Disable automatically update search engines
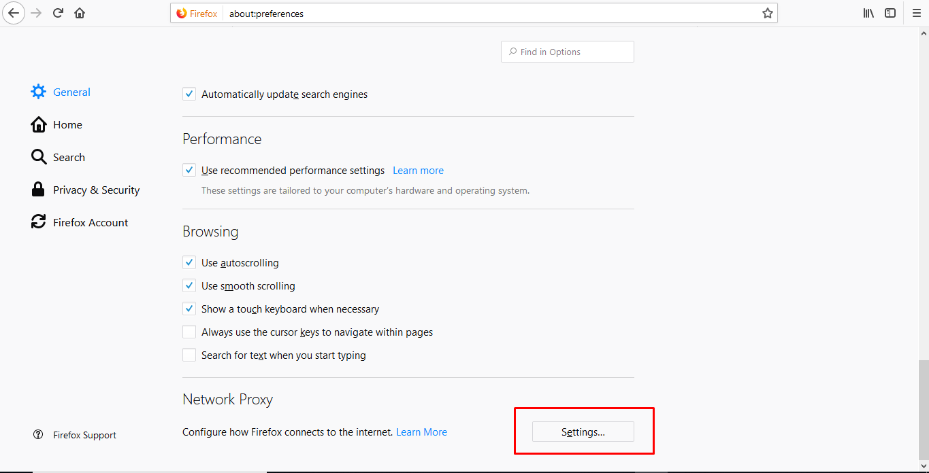Image resolution: width=929 pixels, height=473 pixels. coord(189,94)
